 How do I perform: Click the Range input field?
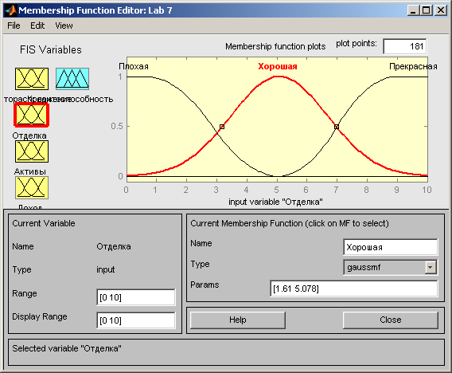[x=136, y=297]
